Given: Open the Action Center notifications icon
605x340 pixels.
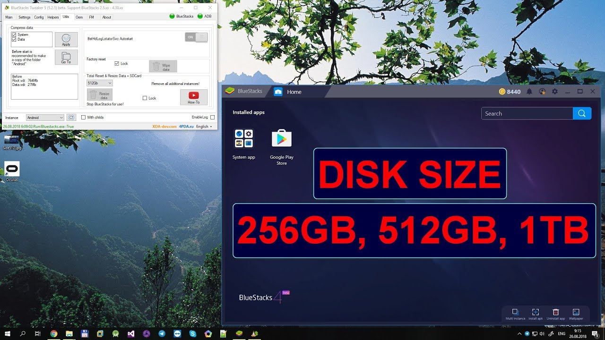Looking at the screenshot, I should coord(595,333).
